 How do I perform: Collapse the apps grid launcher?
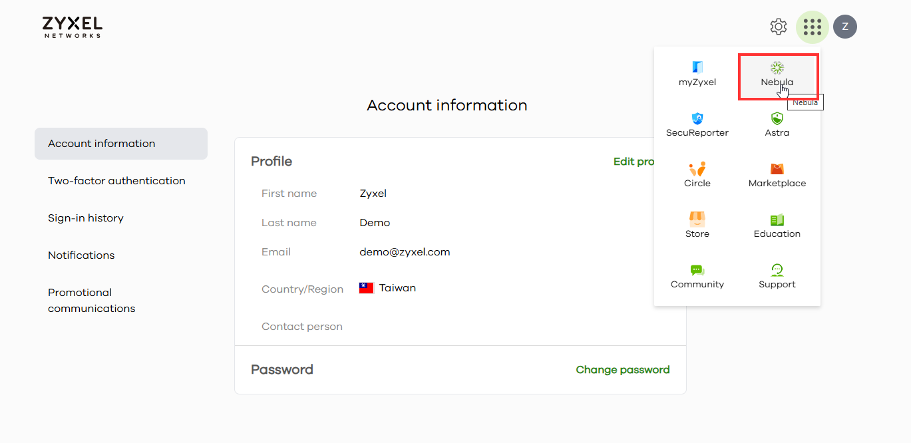(x=812, y=27)
